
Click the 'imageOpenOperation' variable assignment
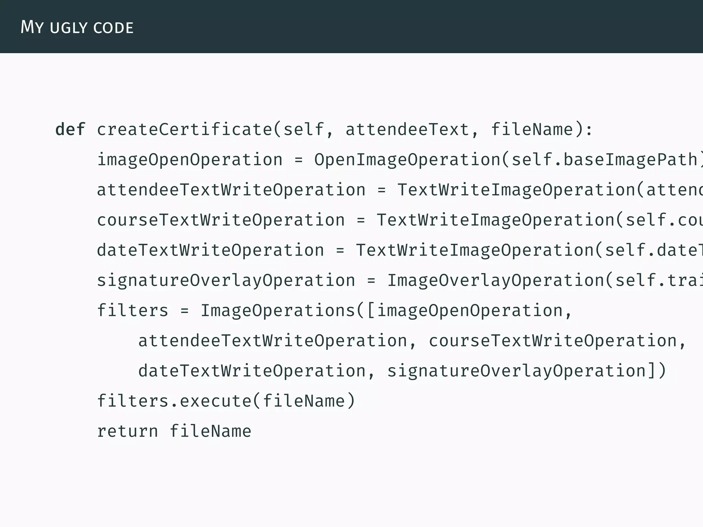[x=190, y=160]
